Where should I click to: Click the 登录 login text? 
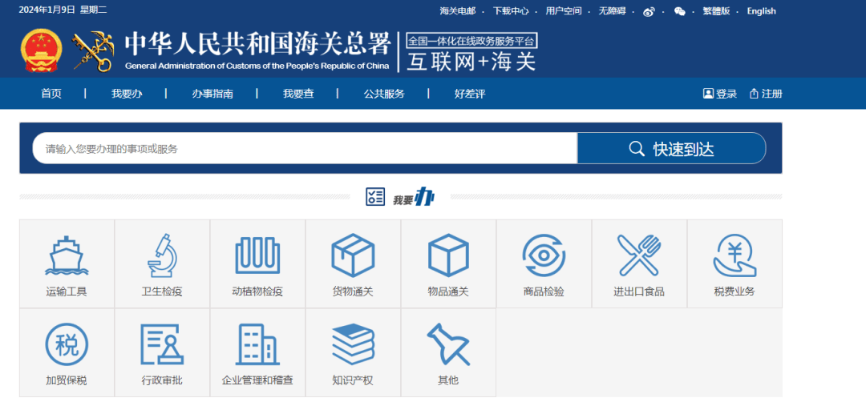726,94
